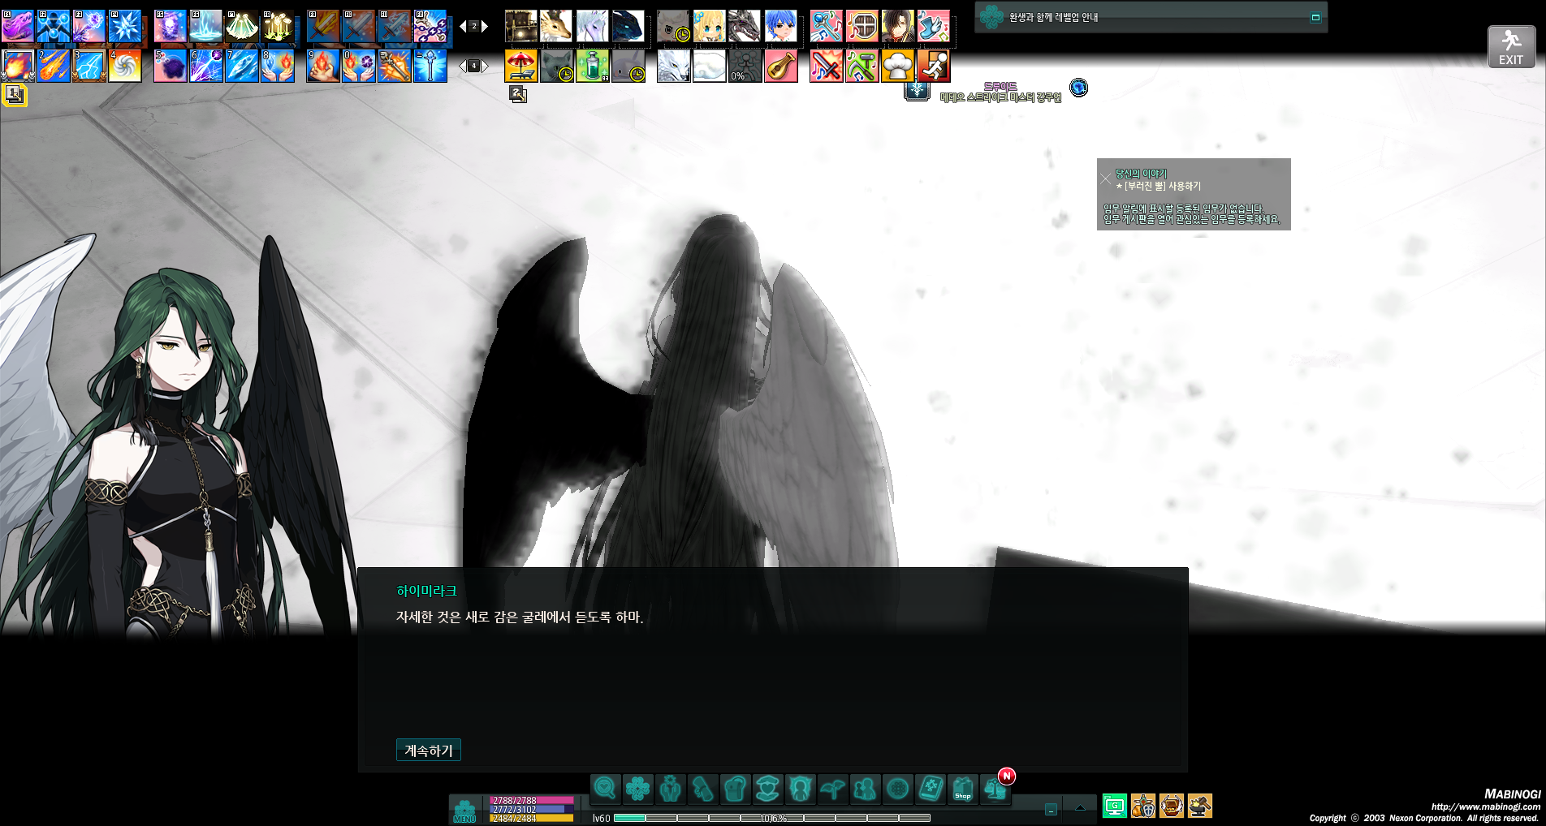The image size is (1546, 826).
Task: Open the inventory backpack icon
Action: click(735, 788)
